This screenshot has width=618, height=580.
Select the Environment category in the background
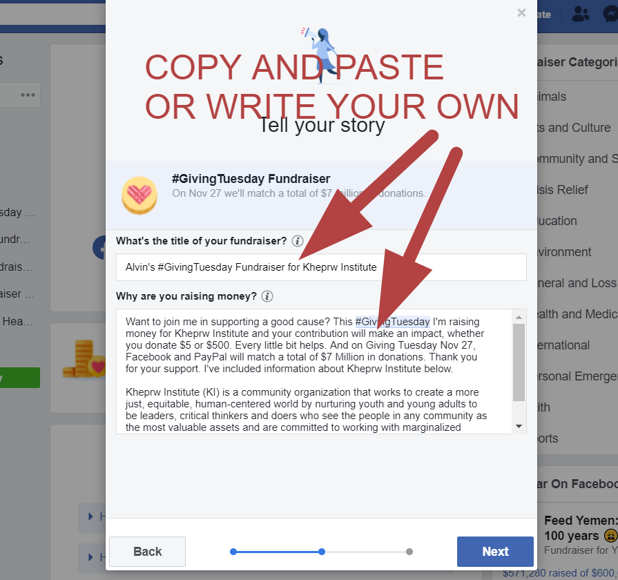[564, 252]
